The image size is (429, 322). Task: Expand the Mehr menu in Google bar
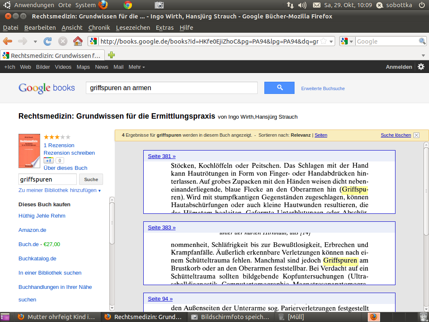coord(137,67)
